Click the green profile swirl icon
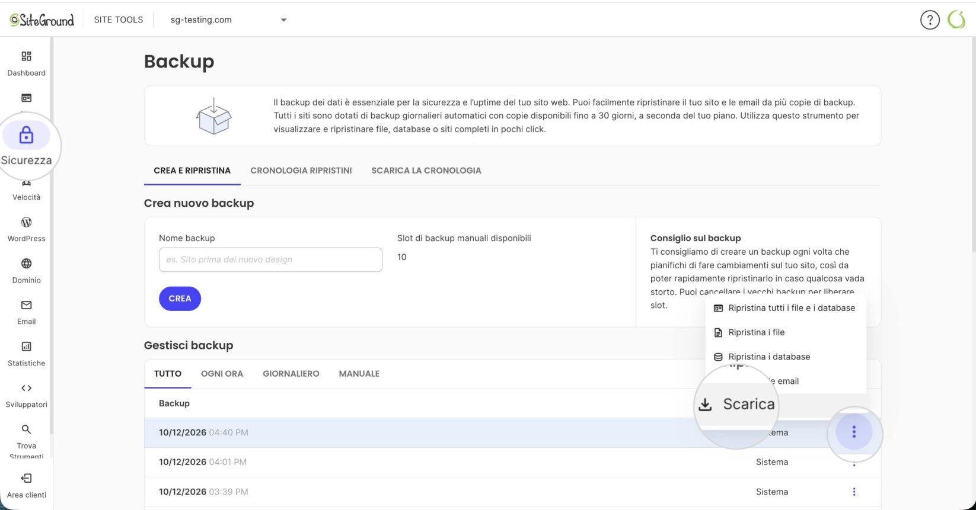The image size is (976, 510). [x=956, y=20]
